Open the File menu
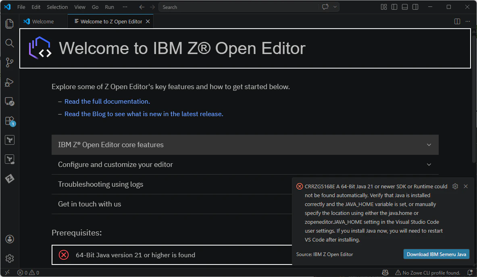The width and height of the screenshot is (477, 277). [x=21, y=7]
